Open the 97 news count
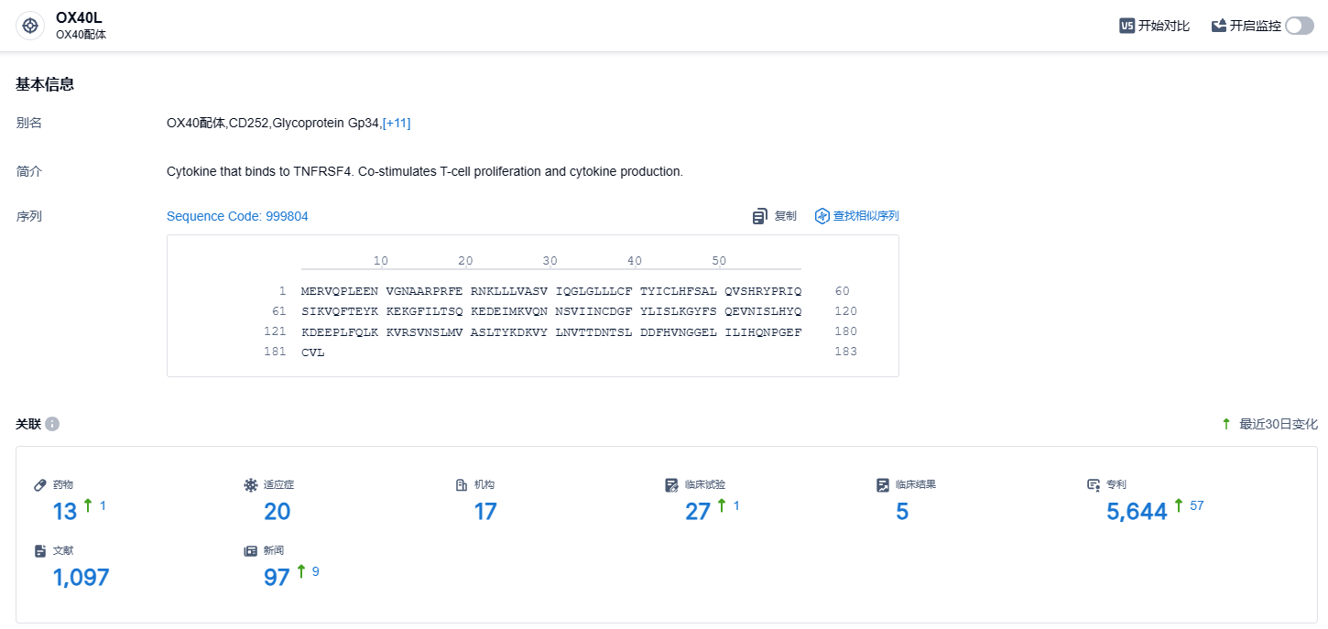Viewport: 1328px width, 629px height. click(x=277, y=578)
